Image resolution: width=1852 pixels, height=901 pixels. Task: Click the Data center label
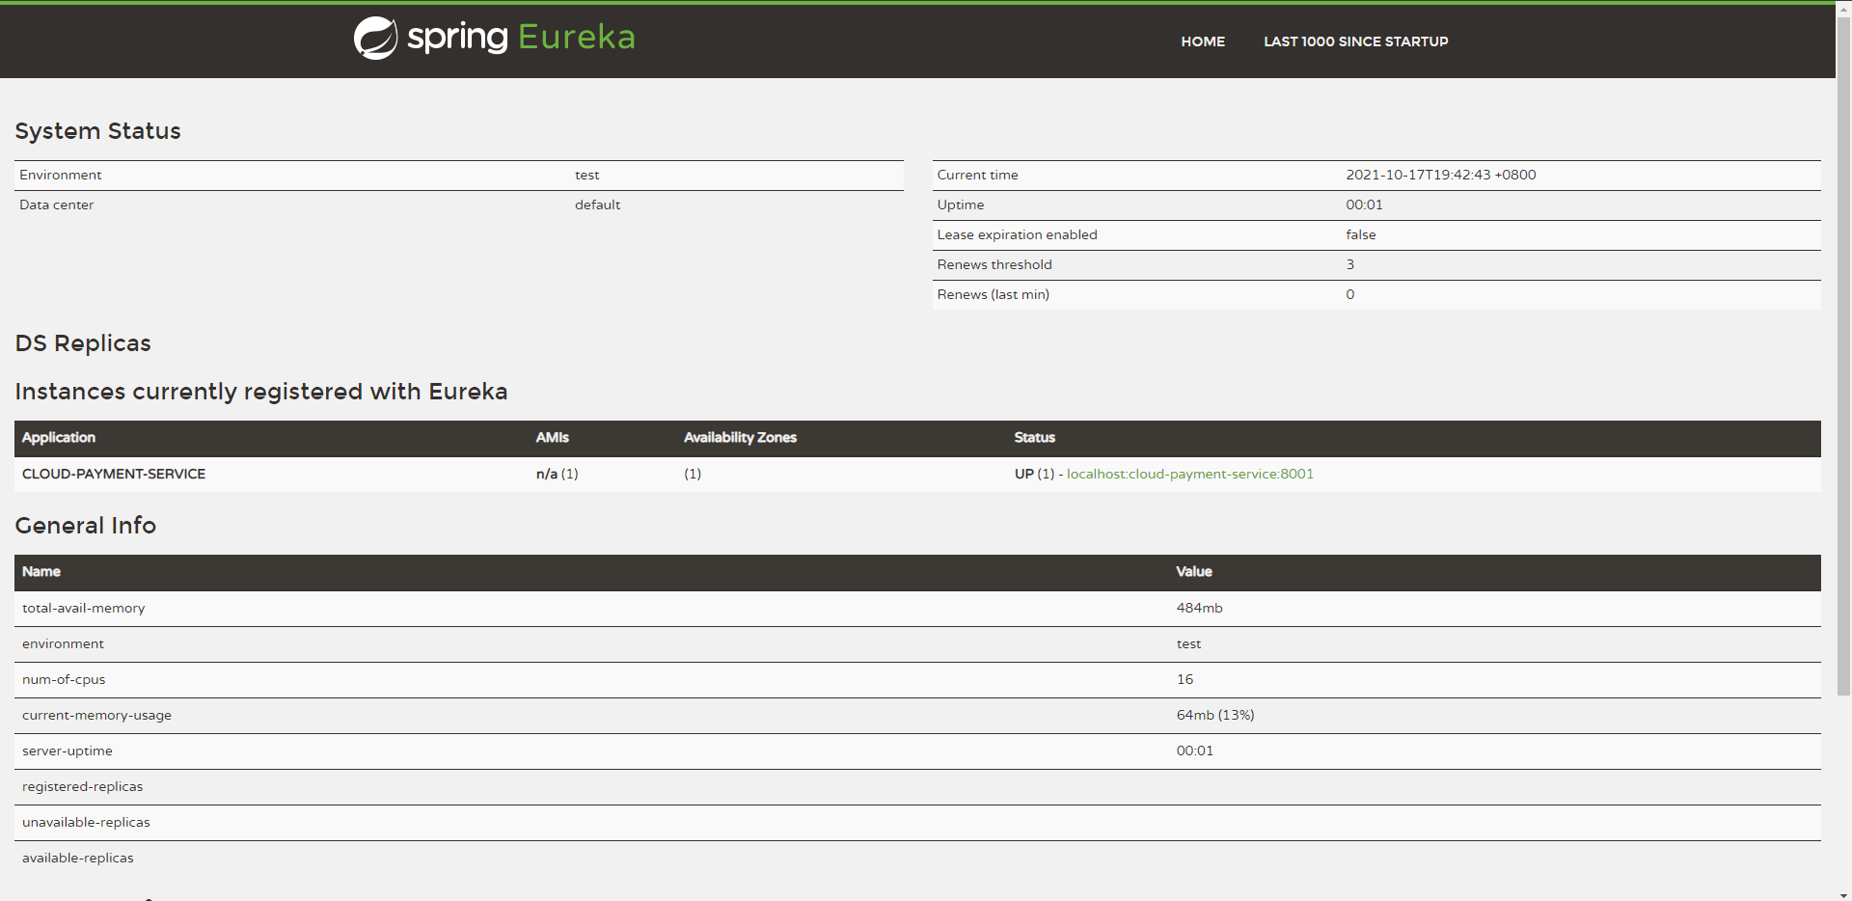pyautogui.click(x=57, y=205)
